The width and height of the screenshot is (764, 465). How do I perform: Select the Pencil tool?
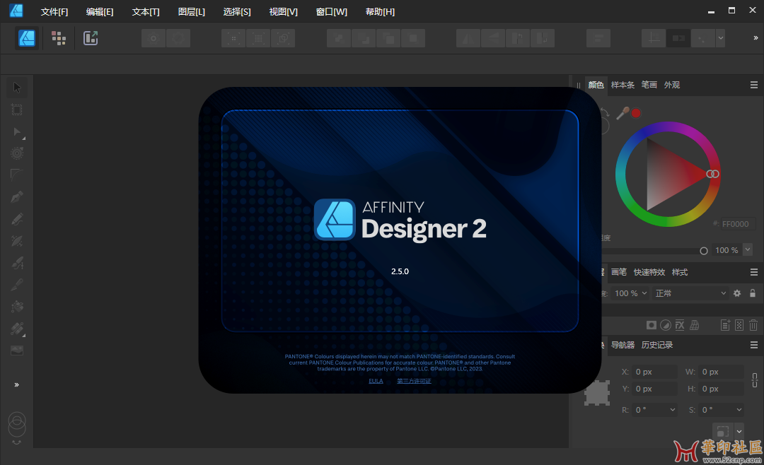point(16,219)
